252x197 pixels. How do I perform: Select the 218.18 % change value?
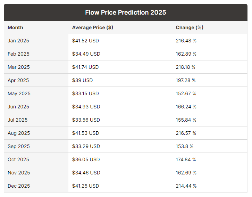point(186,67)
